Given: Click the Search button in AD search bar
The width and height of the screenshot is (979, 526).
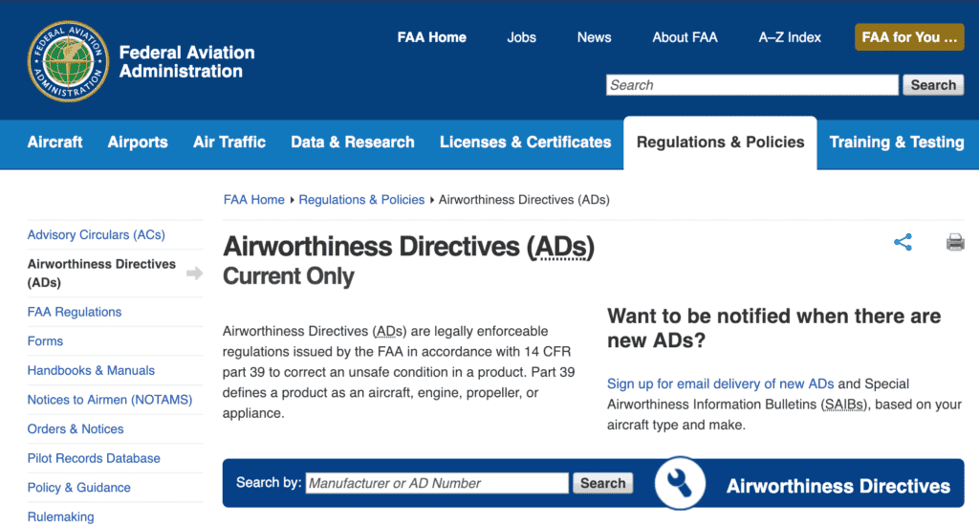Looking at the screenshot, I should click(x=602, y=483).
